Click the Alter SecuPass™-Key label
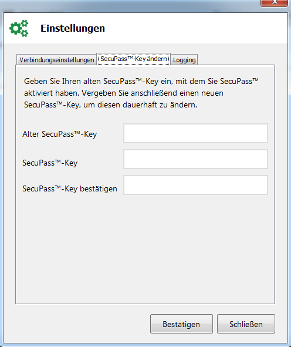Viewport: 291px width, 347px height. [59, 134]
